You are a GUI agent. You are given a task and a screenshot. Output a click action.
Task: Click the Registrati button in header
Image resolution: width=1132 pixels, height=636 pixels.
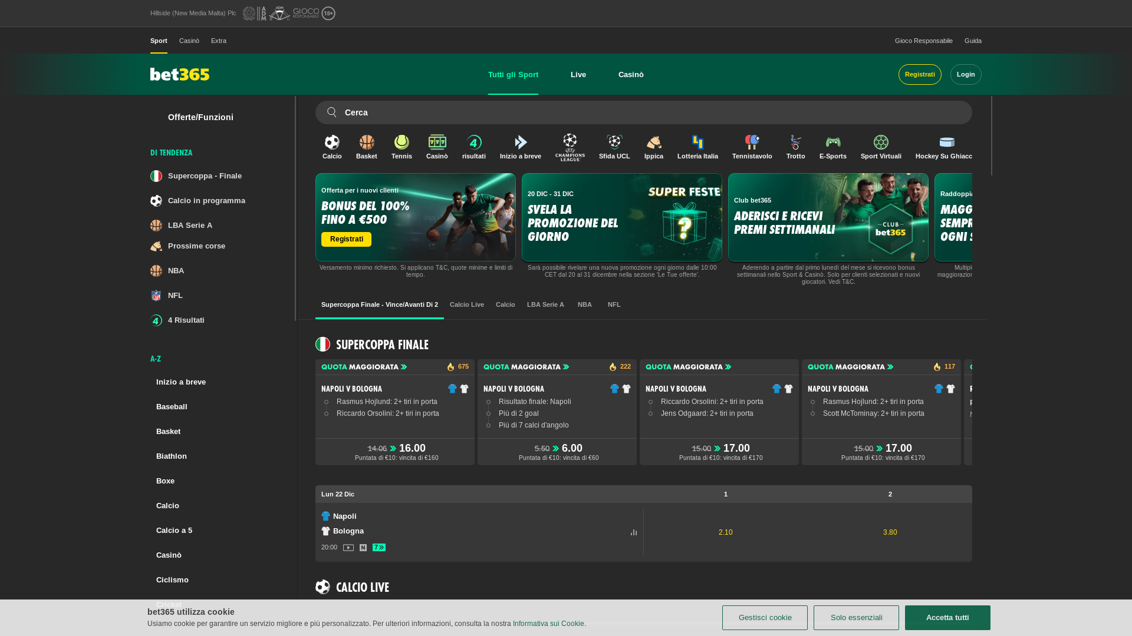point(920,75)
